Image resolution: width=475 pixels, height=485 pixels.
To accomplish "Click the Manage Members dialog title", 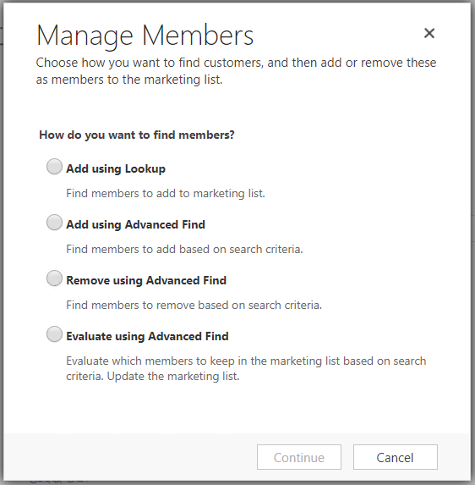I will pos(145,36).
